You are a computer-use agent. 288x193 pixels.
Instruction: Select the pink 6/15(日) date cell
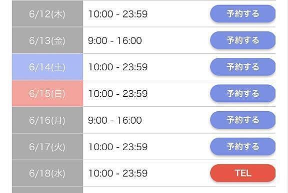click(x=47, y=93)
